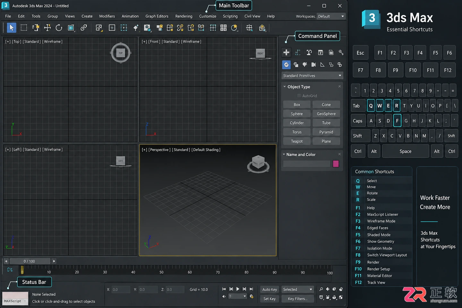Enable the AutoGrid checkbox
The image size is (462, 308).
[299, 96]
